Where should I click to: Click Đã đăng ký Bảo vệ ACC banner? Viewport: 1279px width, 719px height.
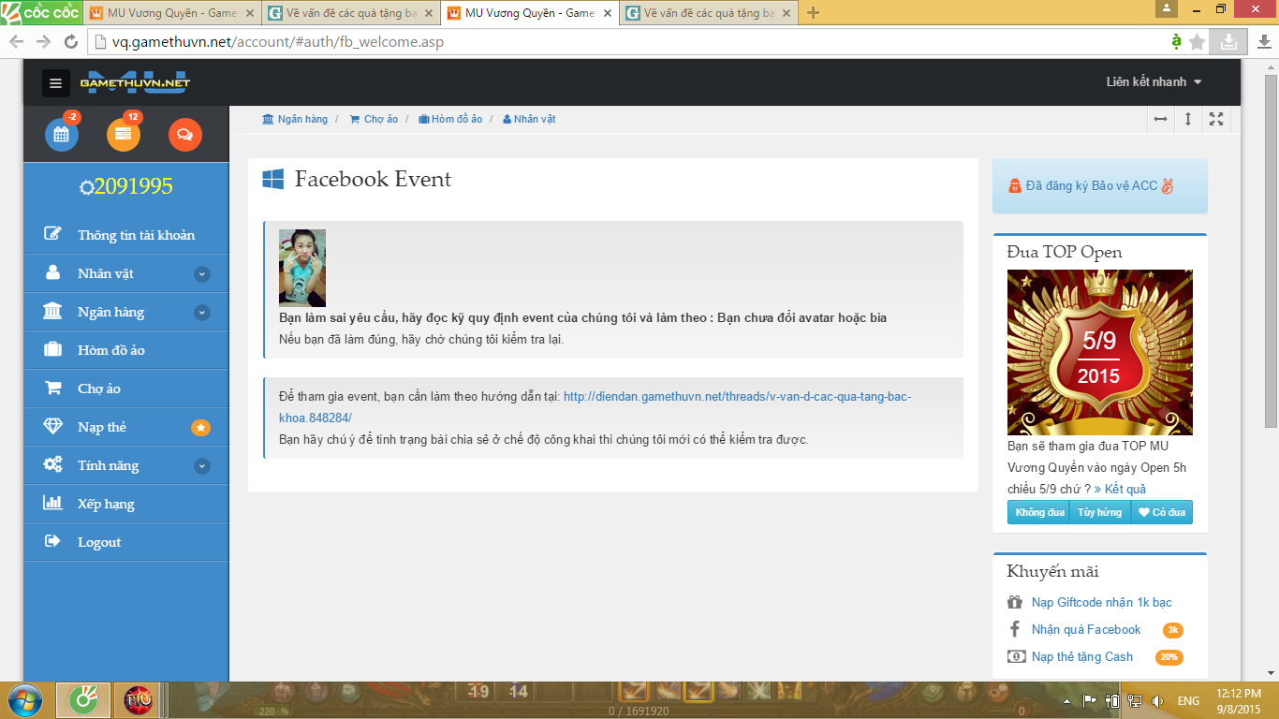coord(1099,186)
